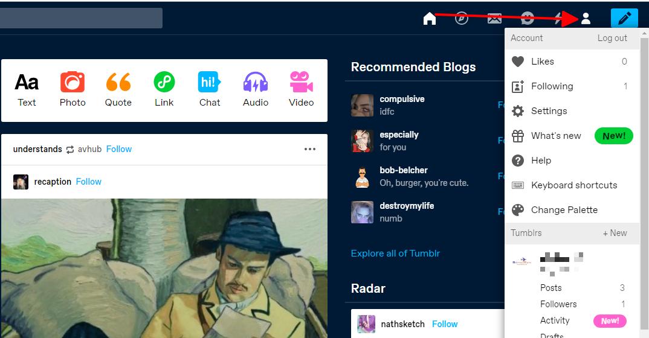Create a new Video post
Image resolution: width=649 pixels, height=338 pixels.
click(x=301, y=90)
